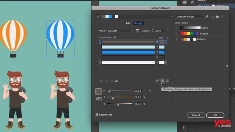Toggle the arrow on the white color row
This screenshot has width=235, height=132.
coord(157,62)
